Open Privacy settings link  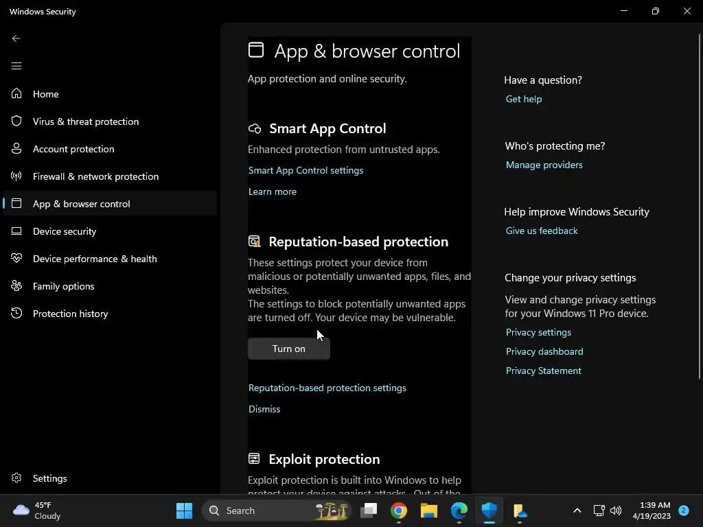click(538, 332)
